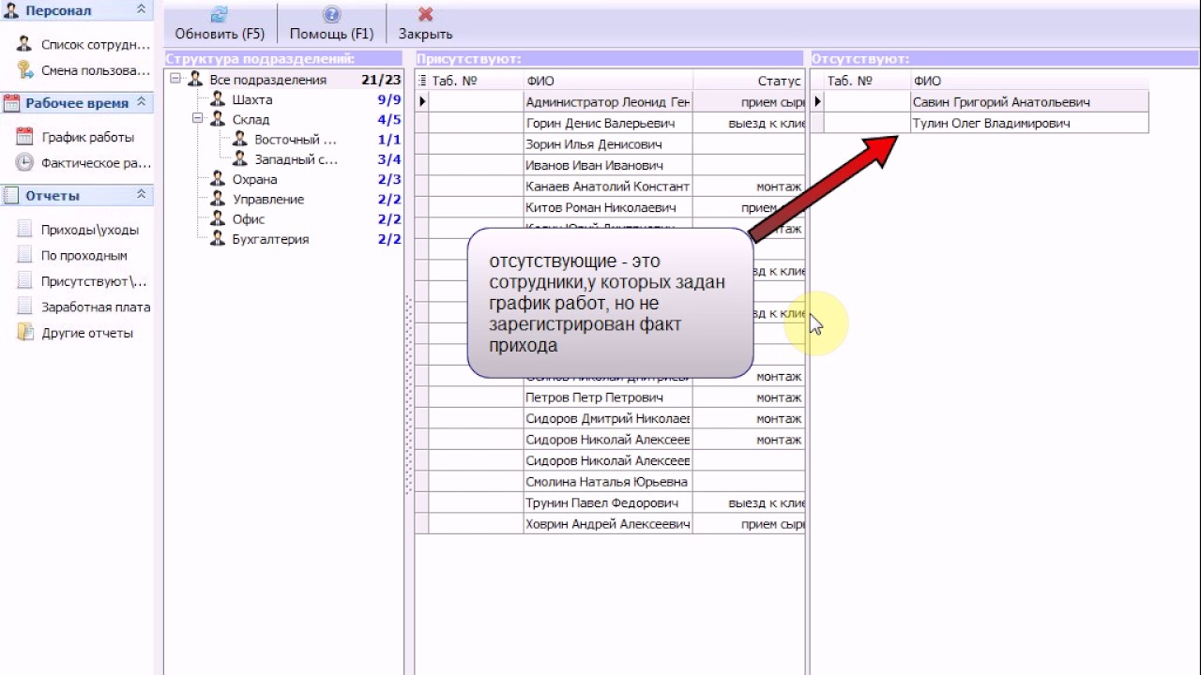This screenshot has height=675, width=1201.
Task: Click the Управление department person icon
Action: 218,199
